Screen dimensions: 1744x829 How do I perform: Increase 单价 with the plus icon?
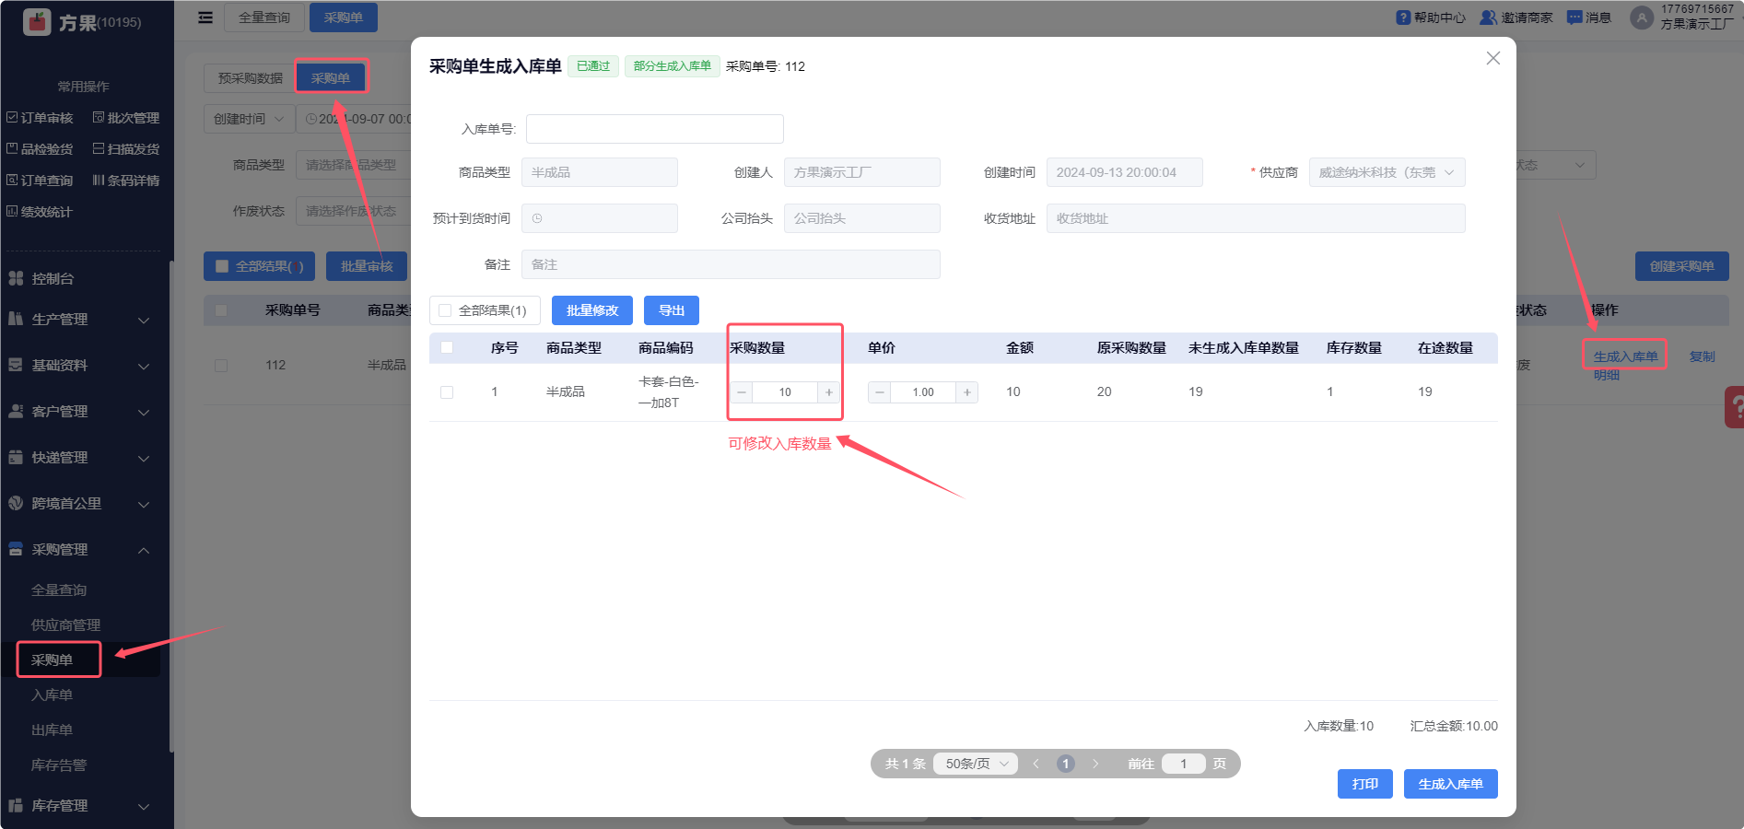967,392
